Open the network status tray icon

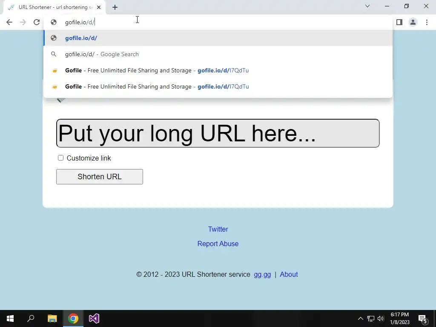click(x=371, y=318)
